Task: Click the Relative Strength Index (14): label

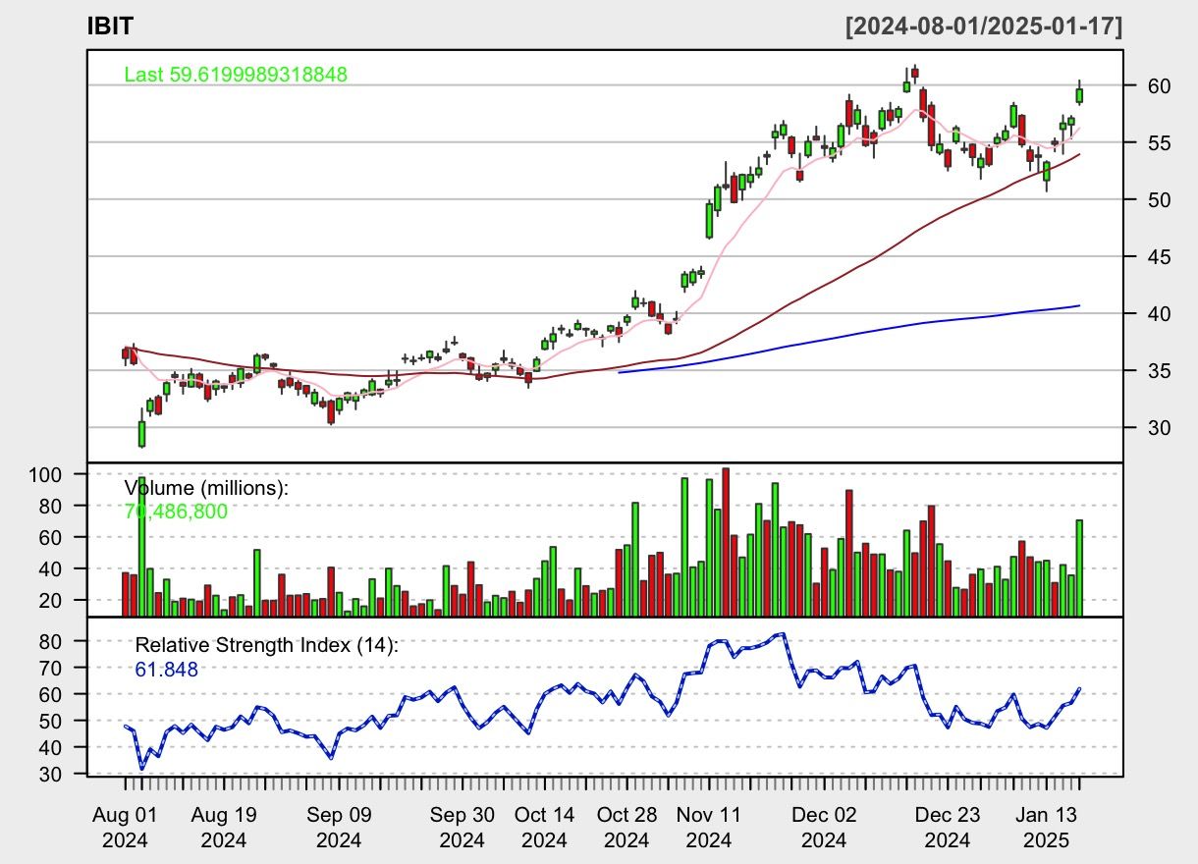Action: point(267,645)
